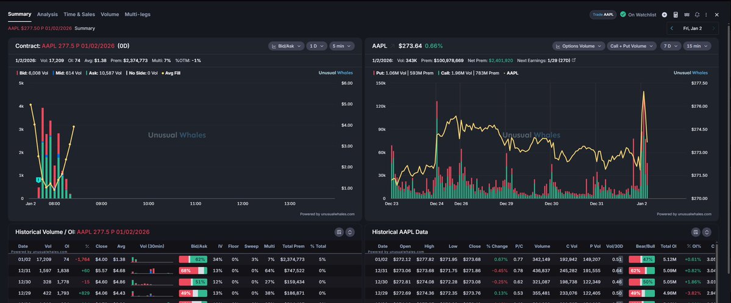Screen dimensions: 731x303
Task: Toggle the Call volume legend series
Action: [467, 73]
